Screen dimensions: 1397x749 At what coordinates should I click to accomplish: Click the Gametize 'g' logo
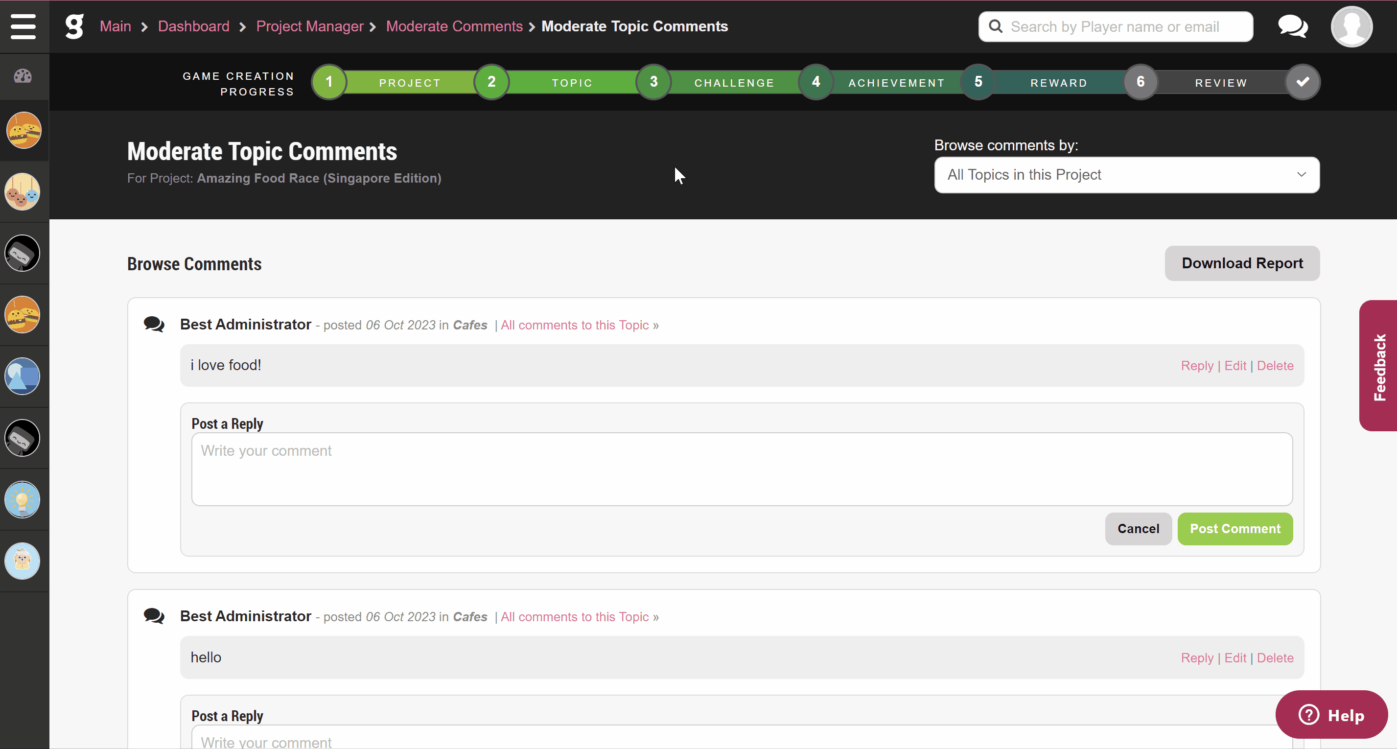click(x=74, y=26)
